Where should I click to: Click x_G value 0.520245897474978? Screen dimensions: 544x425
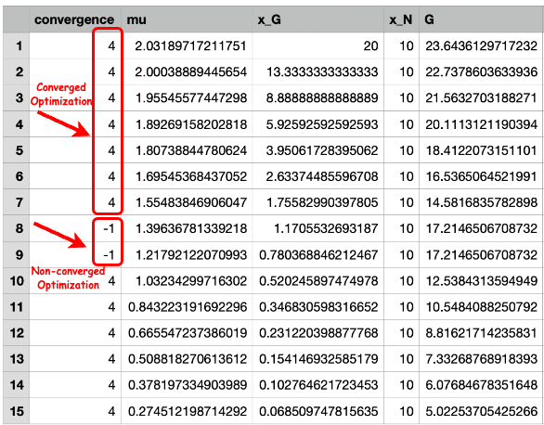click(318, 281)
